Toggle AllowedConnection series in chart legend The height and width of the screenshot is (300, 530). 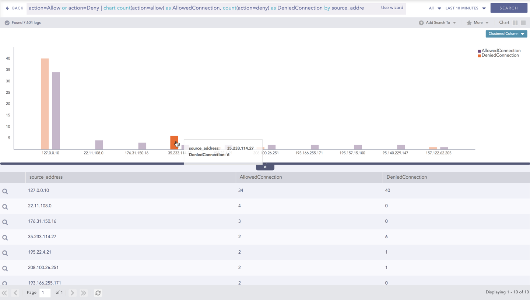(x=499, y=51)
